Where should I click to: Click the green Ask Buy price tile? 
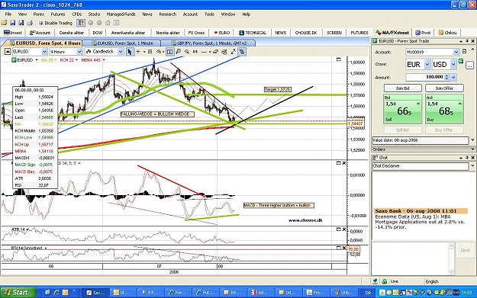(x=444, y=109)
